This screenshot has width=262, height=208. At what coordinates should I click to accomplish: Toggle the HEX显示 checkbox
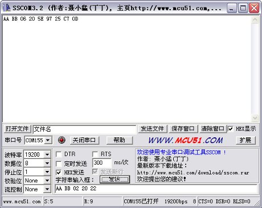pyautogui.click(x=231, y=129)
